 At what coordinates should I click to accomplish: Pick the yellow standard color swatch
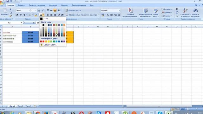49,41
